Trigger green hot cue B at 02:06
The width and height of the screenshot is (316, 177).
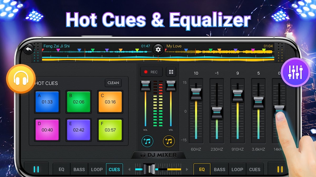78,102
